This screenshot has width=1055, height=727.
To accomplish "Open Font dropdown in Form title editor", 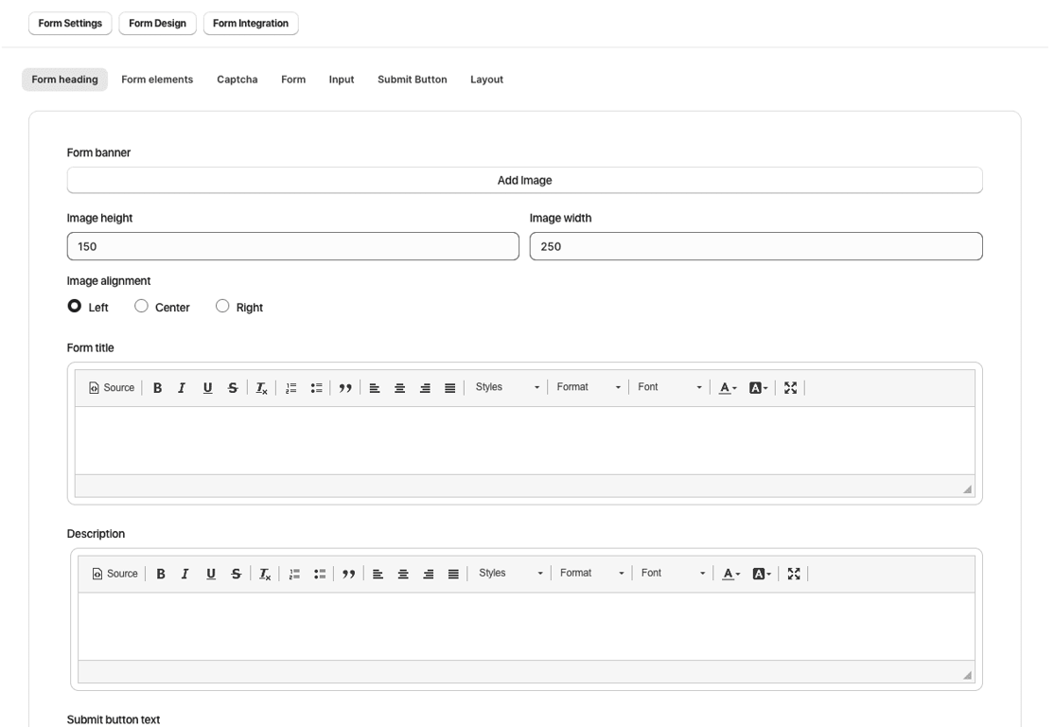I will (670, 387).
